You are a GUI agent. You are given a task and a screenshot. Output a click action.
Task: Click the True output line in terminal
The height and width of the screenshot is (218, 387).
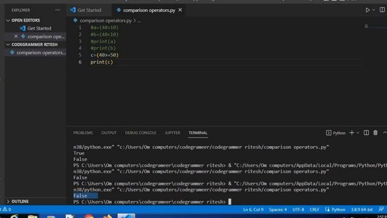(x=79, y=153)
